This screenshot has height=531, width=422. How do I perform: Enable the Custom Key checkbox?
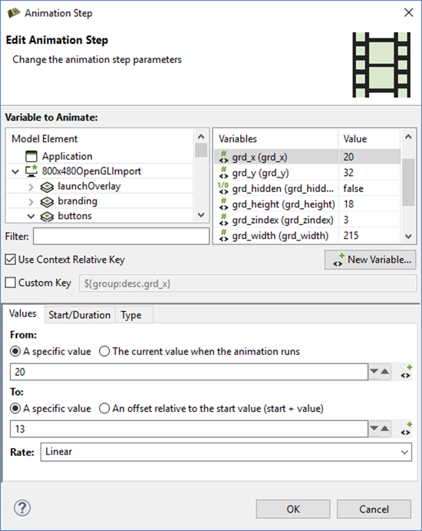10,283
